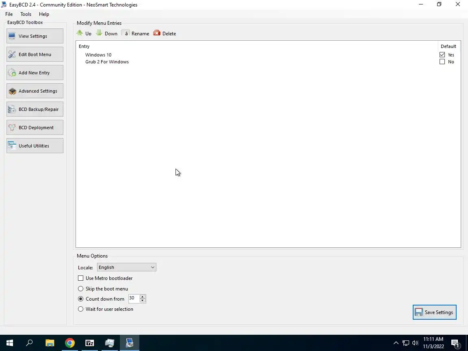Click the red Delete entry icon
The width and height of the screenshot is (468, 351).
pos(157,33)
